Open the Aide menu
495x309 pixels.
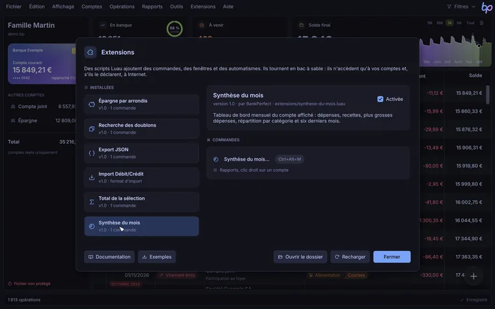[228, 7]
